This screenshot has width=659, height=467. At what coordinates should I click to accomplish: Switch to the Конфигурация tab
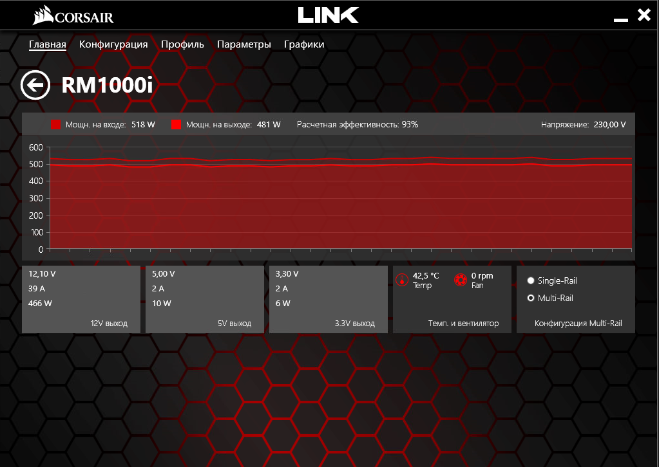pyautogui.click(x=113, y=44)
